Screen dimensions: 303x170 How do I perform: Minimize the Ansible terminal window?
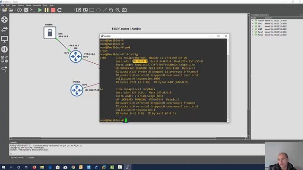pos(211,36)
